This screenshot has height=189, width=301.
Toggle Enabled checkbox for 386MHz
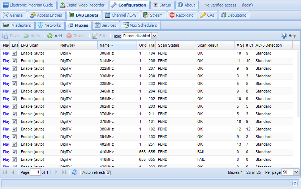(14, 129)
